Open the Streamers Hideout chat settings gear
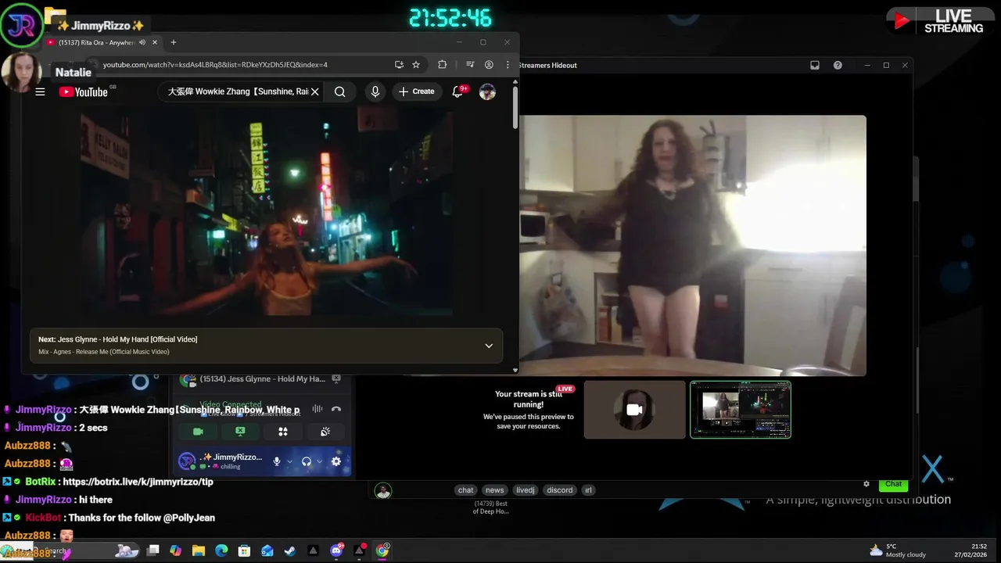The height and width of the screenshot is (563, 1001). tap(866, 484)
